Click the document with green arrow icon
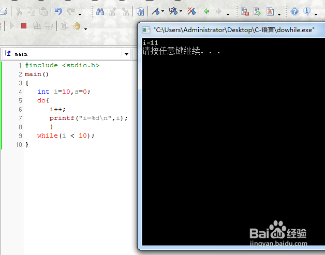This screenshot has width=325, height=255. [257, 11]
